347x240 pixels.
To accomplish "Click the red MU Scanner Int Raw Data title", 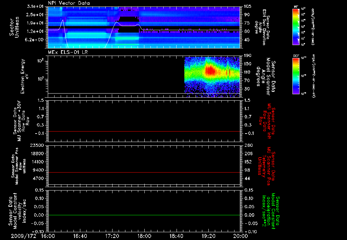I will pos(267,121).
